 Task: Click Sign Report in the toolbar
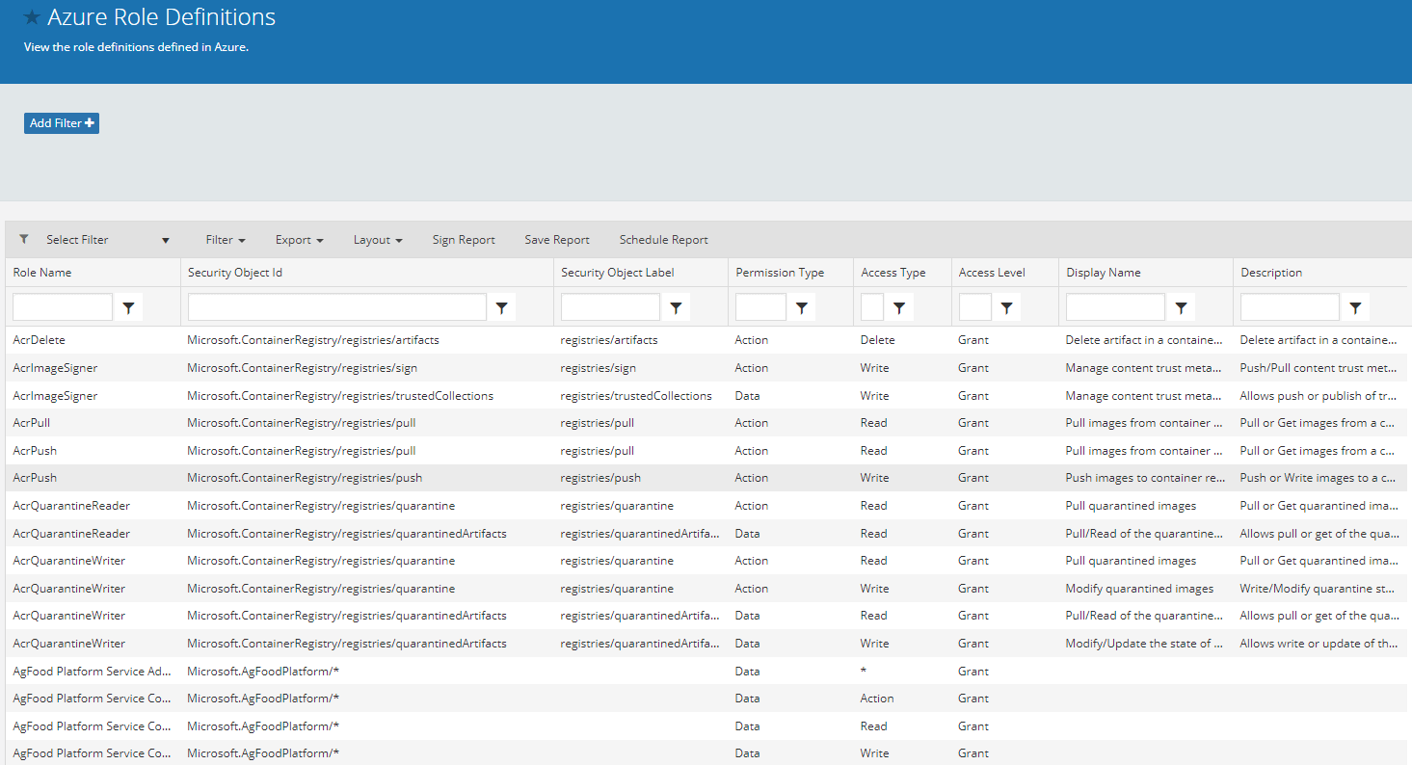464,240
